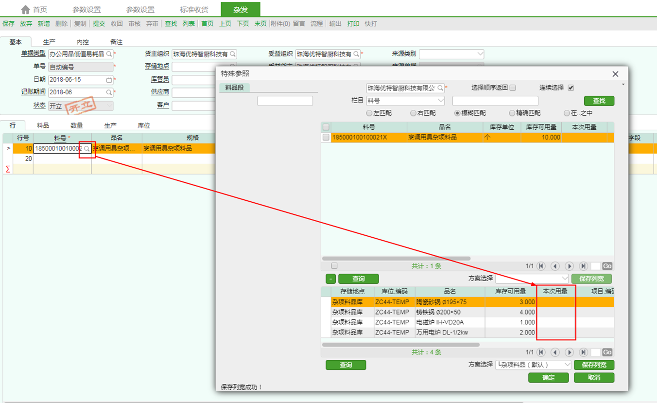This screenshot has width=657, height=403.
Task: Enable the 选择顺序返回 checkbox
Action: 513,88
